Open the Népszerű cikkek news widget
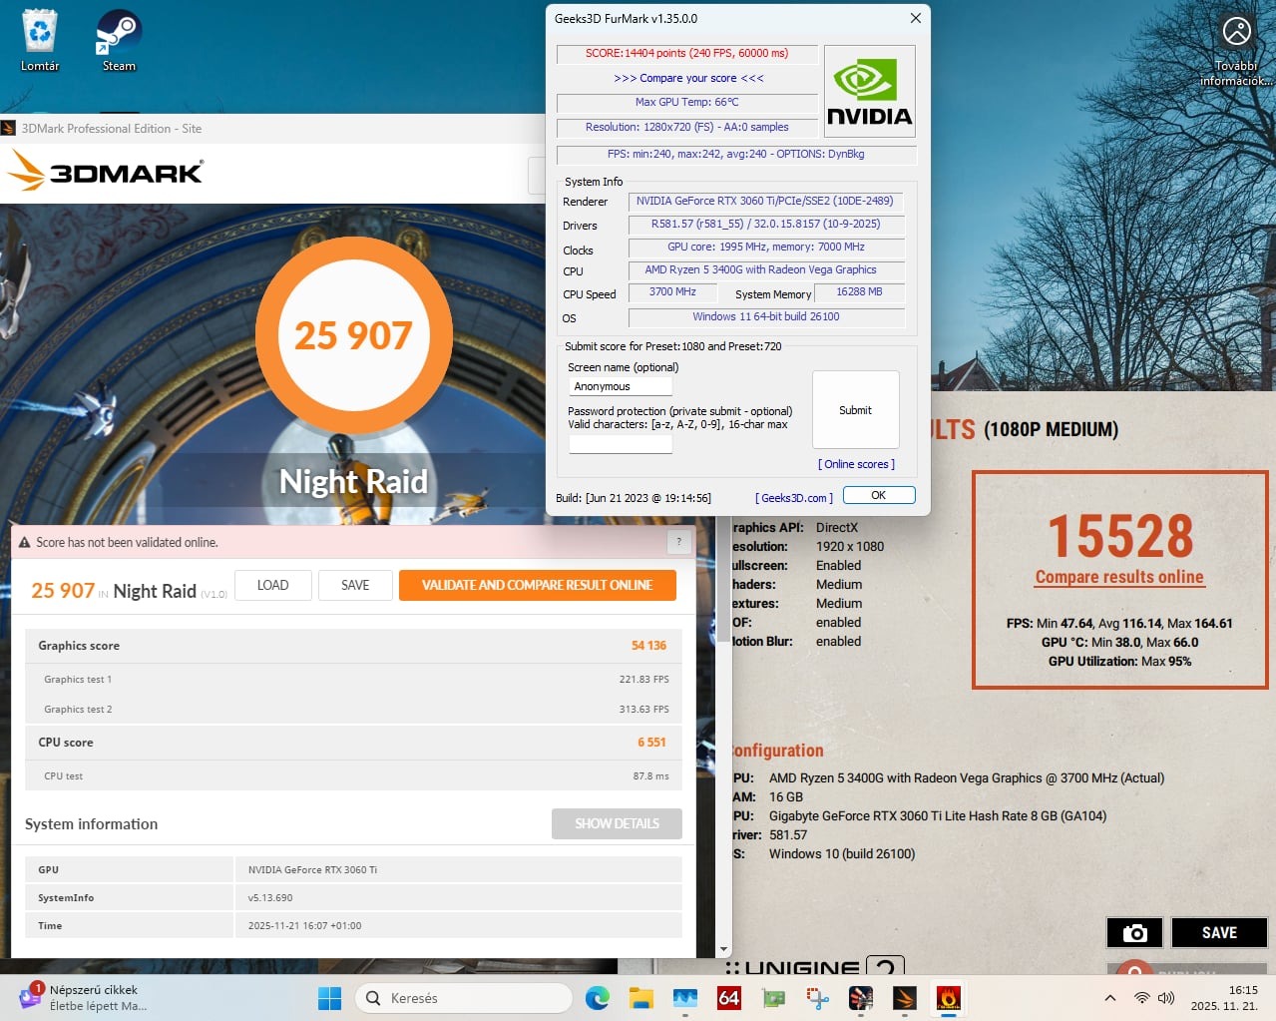Screen dimensions: 1276x1021 point(82,998)
